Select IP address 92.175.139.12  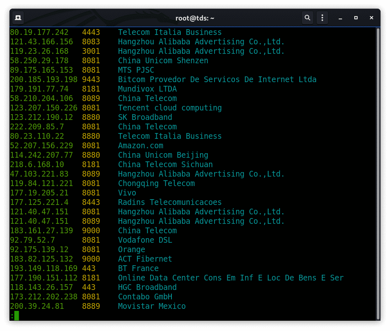(39, 250)
